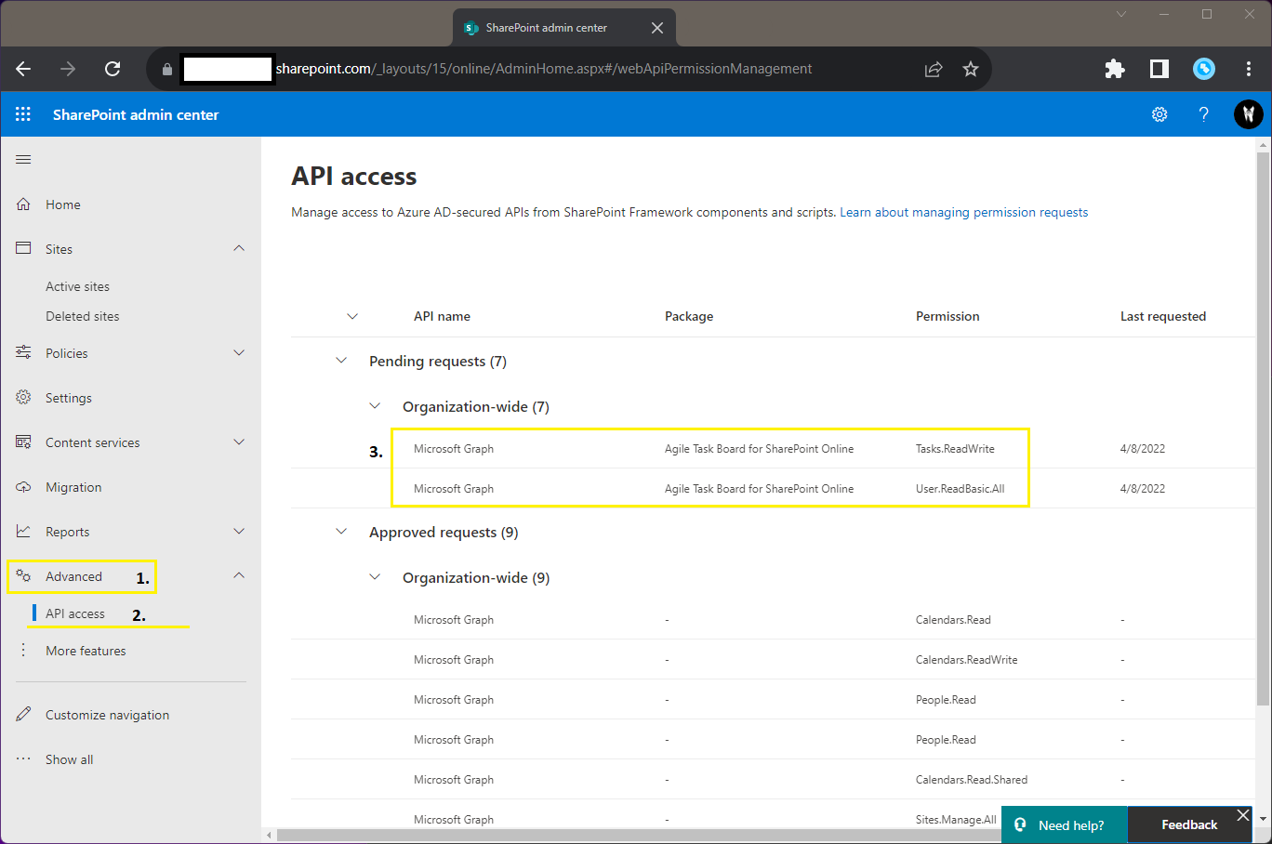
Task: Click the Policies sliders icon
Action: tap(23, 353)
